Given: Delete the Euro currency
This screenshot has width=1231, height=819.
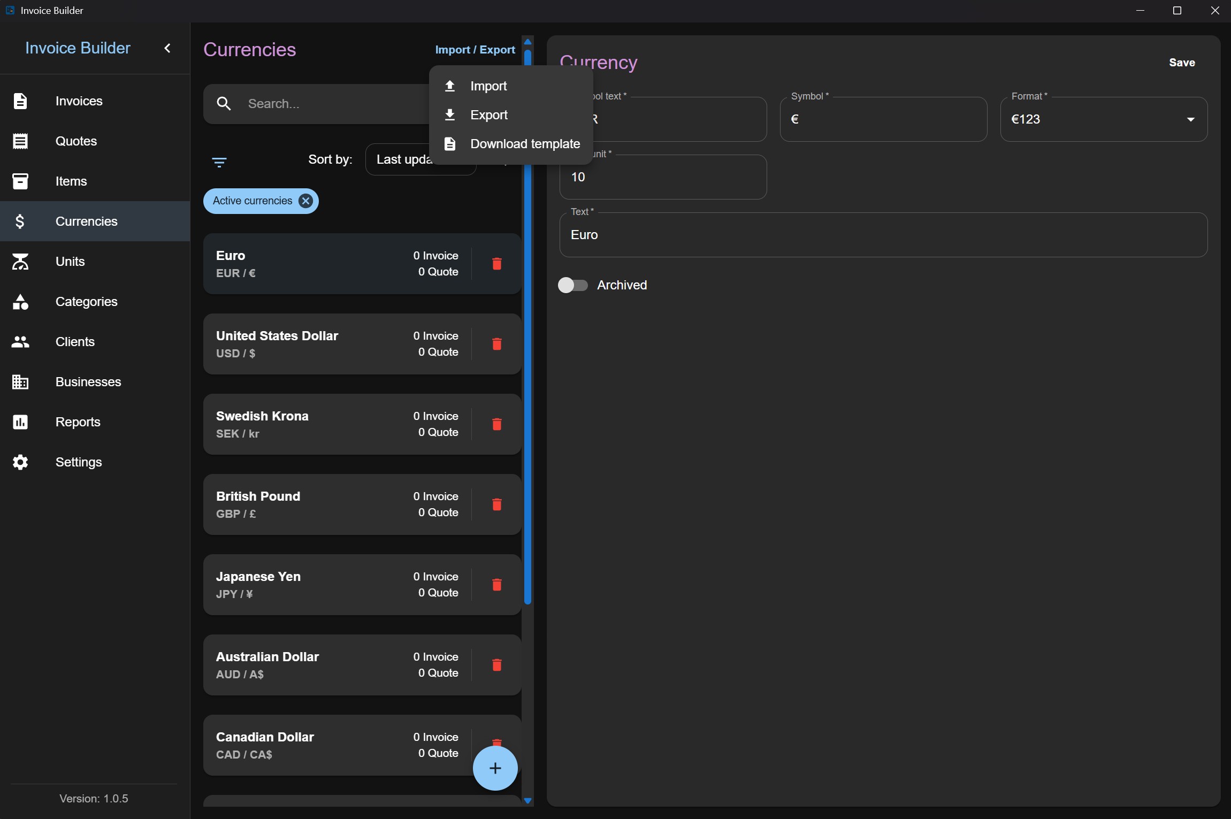Looking at the screenshot, I should coord(496,264).
